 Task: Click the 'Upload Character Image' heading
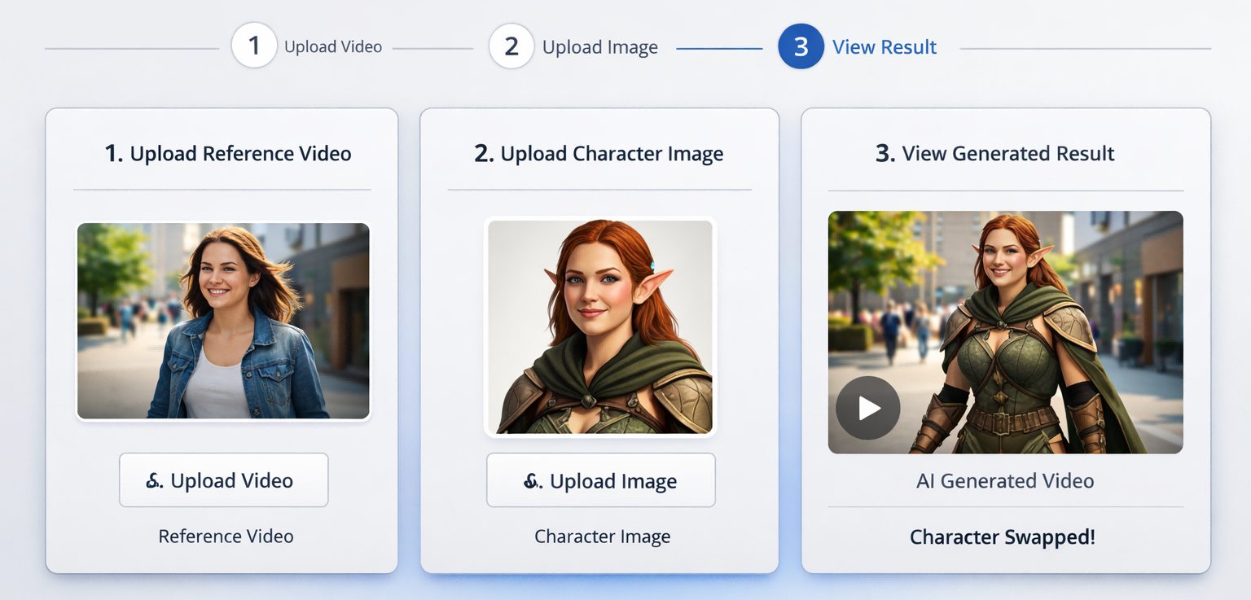pos(599,153)
